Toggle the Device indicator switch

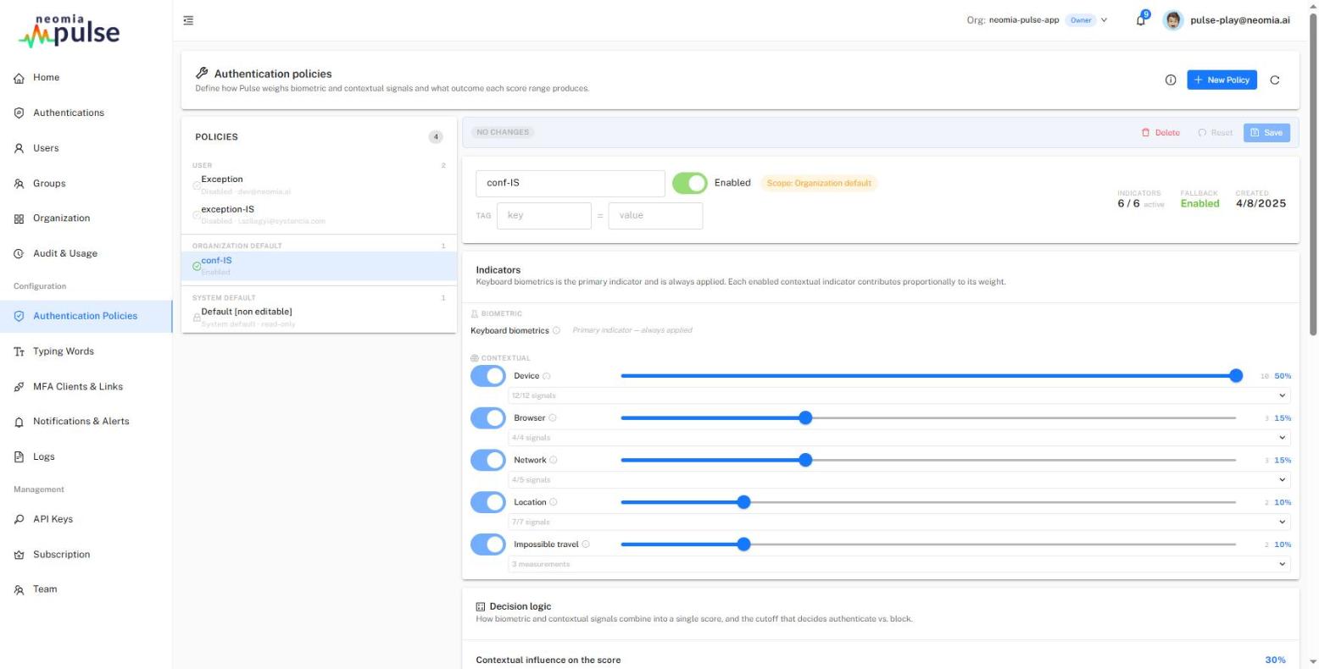pos(487,376)
